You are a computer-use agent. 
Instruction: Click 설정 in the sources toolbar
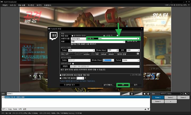coord(25,109)
